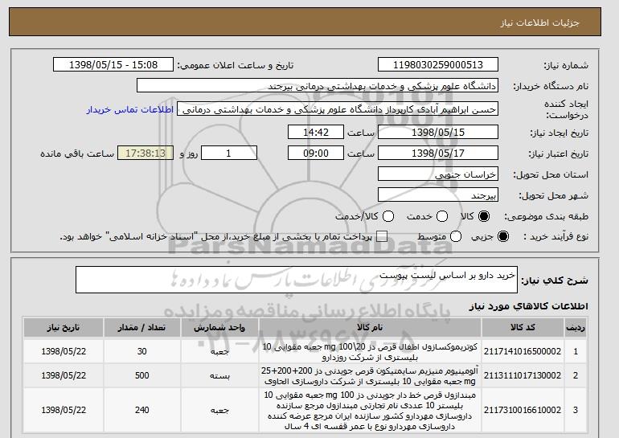Click unit جعبه in the مبندازول row
Screen dimensions: 619x438
(219, 410)
